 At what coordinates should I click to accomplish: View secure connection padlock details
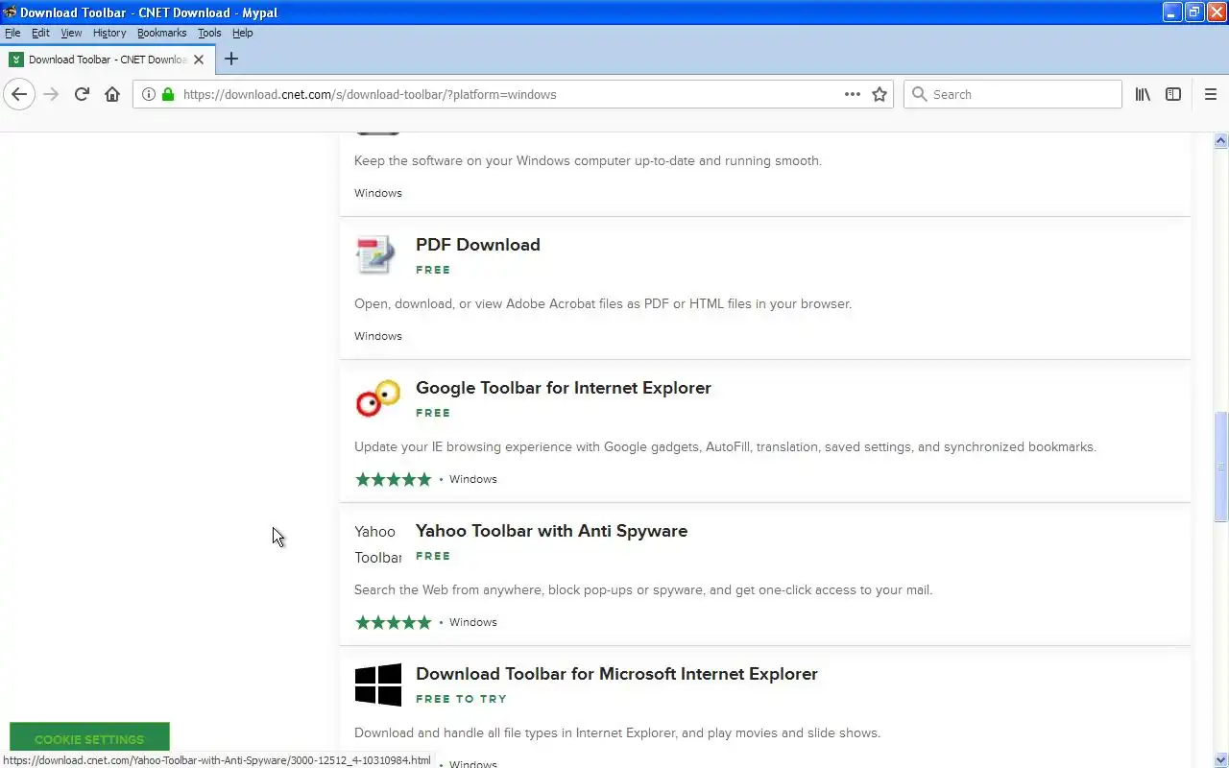point(168,94)
